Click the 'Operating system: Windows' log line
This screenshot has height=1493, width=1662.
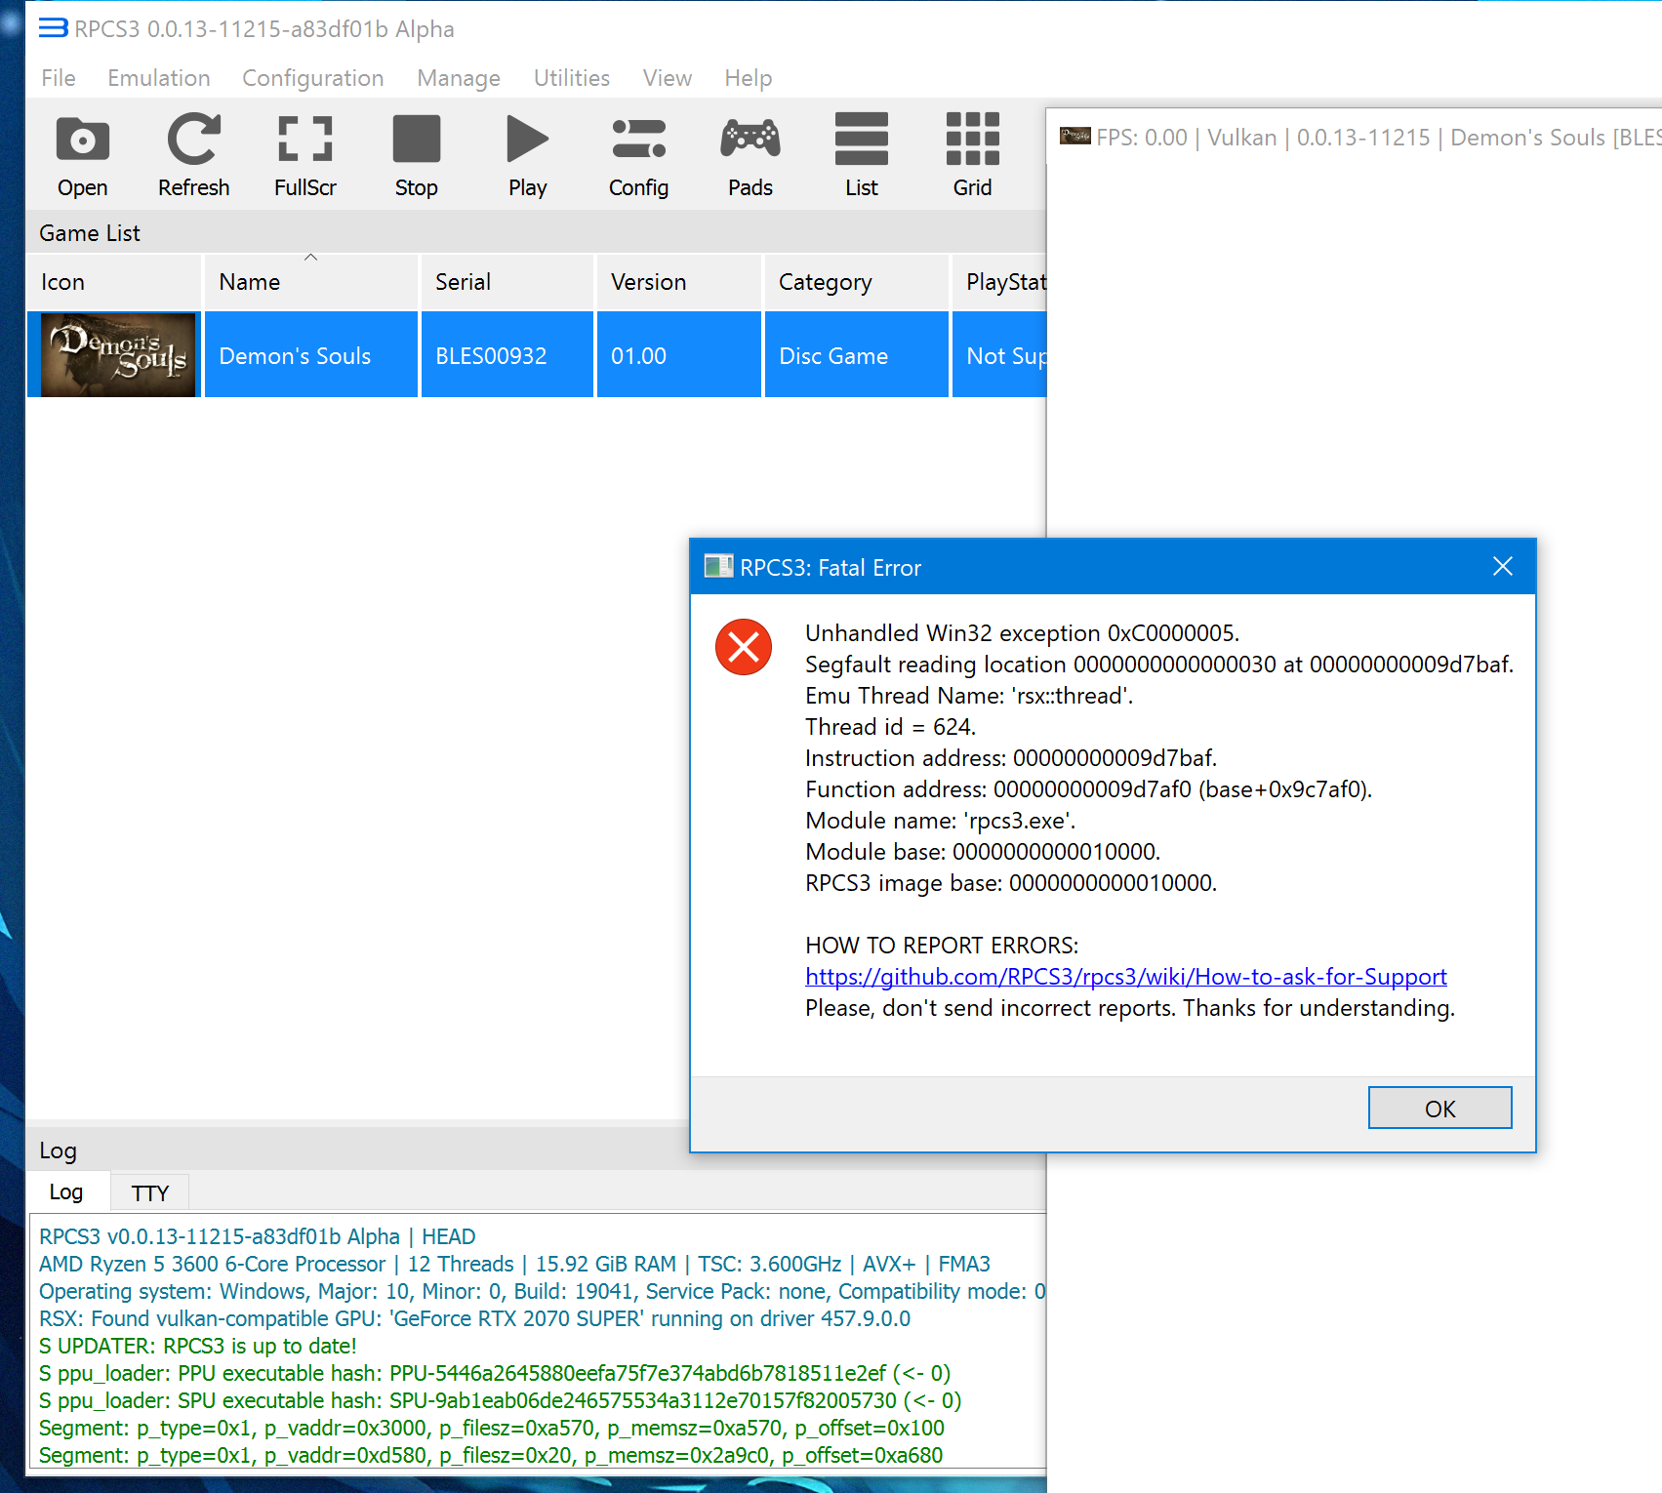tap(542, 1291)
